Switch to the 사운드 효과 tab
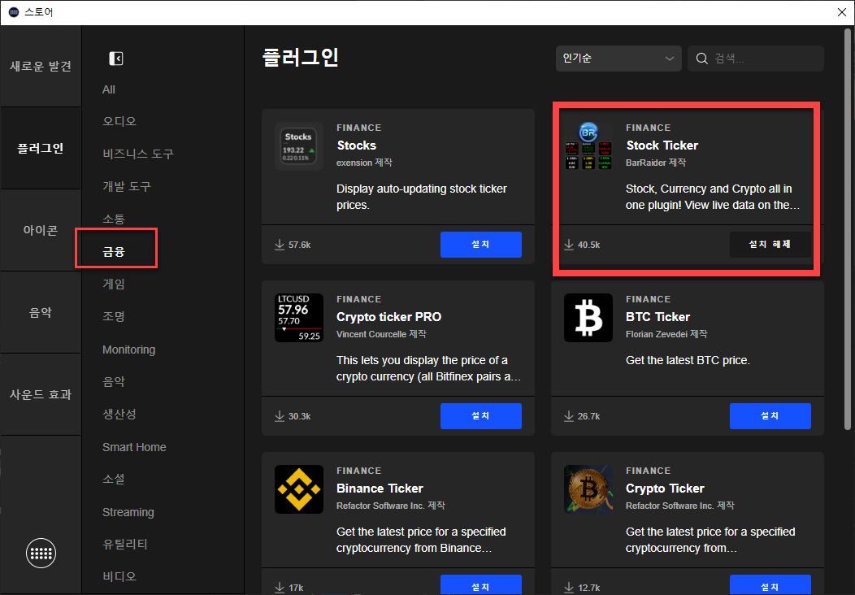This screenshot has height=595, width=855. click(41, 394)
